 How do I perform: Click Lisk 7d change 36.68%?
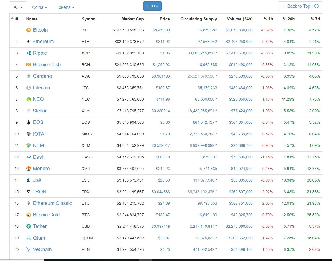point(314,180)
